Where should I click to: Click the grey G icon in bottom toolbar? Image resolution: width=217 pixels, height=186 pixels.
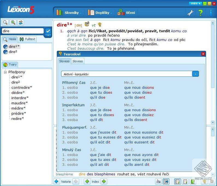tap(212, 181)
